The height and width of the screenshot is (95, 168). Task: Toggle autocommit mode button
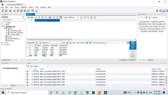(61, 17)
